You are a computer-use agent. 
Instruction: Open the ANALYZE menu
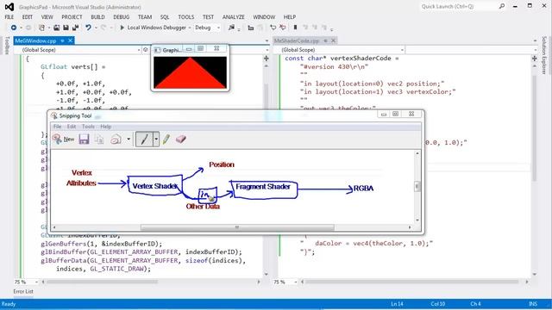(x=234, y=17)
